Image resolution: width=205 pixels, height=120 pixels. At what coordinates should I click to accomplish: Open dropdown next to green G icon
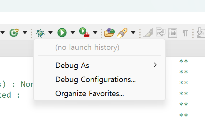pyautogui.click(x=25, y=33)
